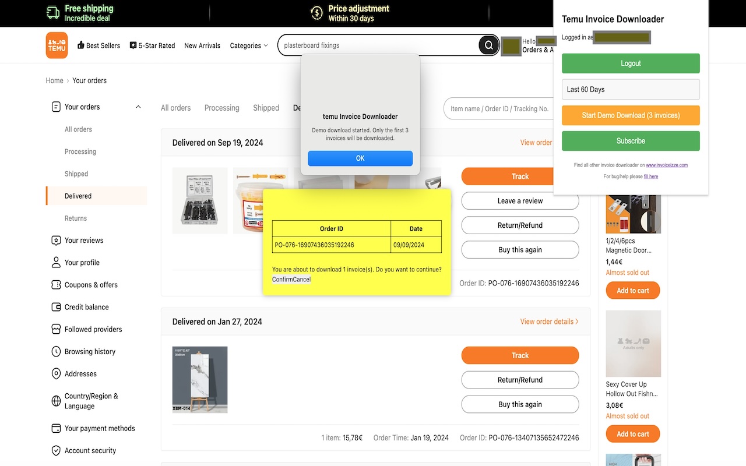
Task: Click the Price adjustment dollar icon
Action: point(316,13)
